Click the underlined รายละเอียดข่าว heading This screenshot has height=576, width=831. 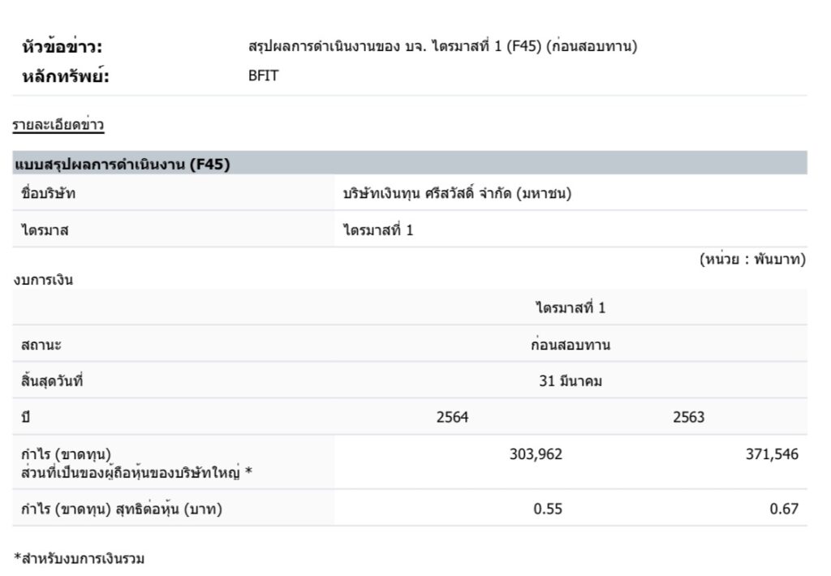(x=58, y=126)
